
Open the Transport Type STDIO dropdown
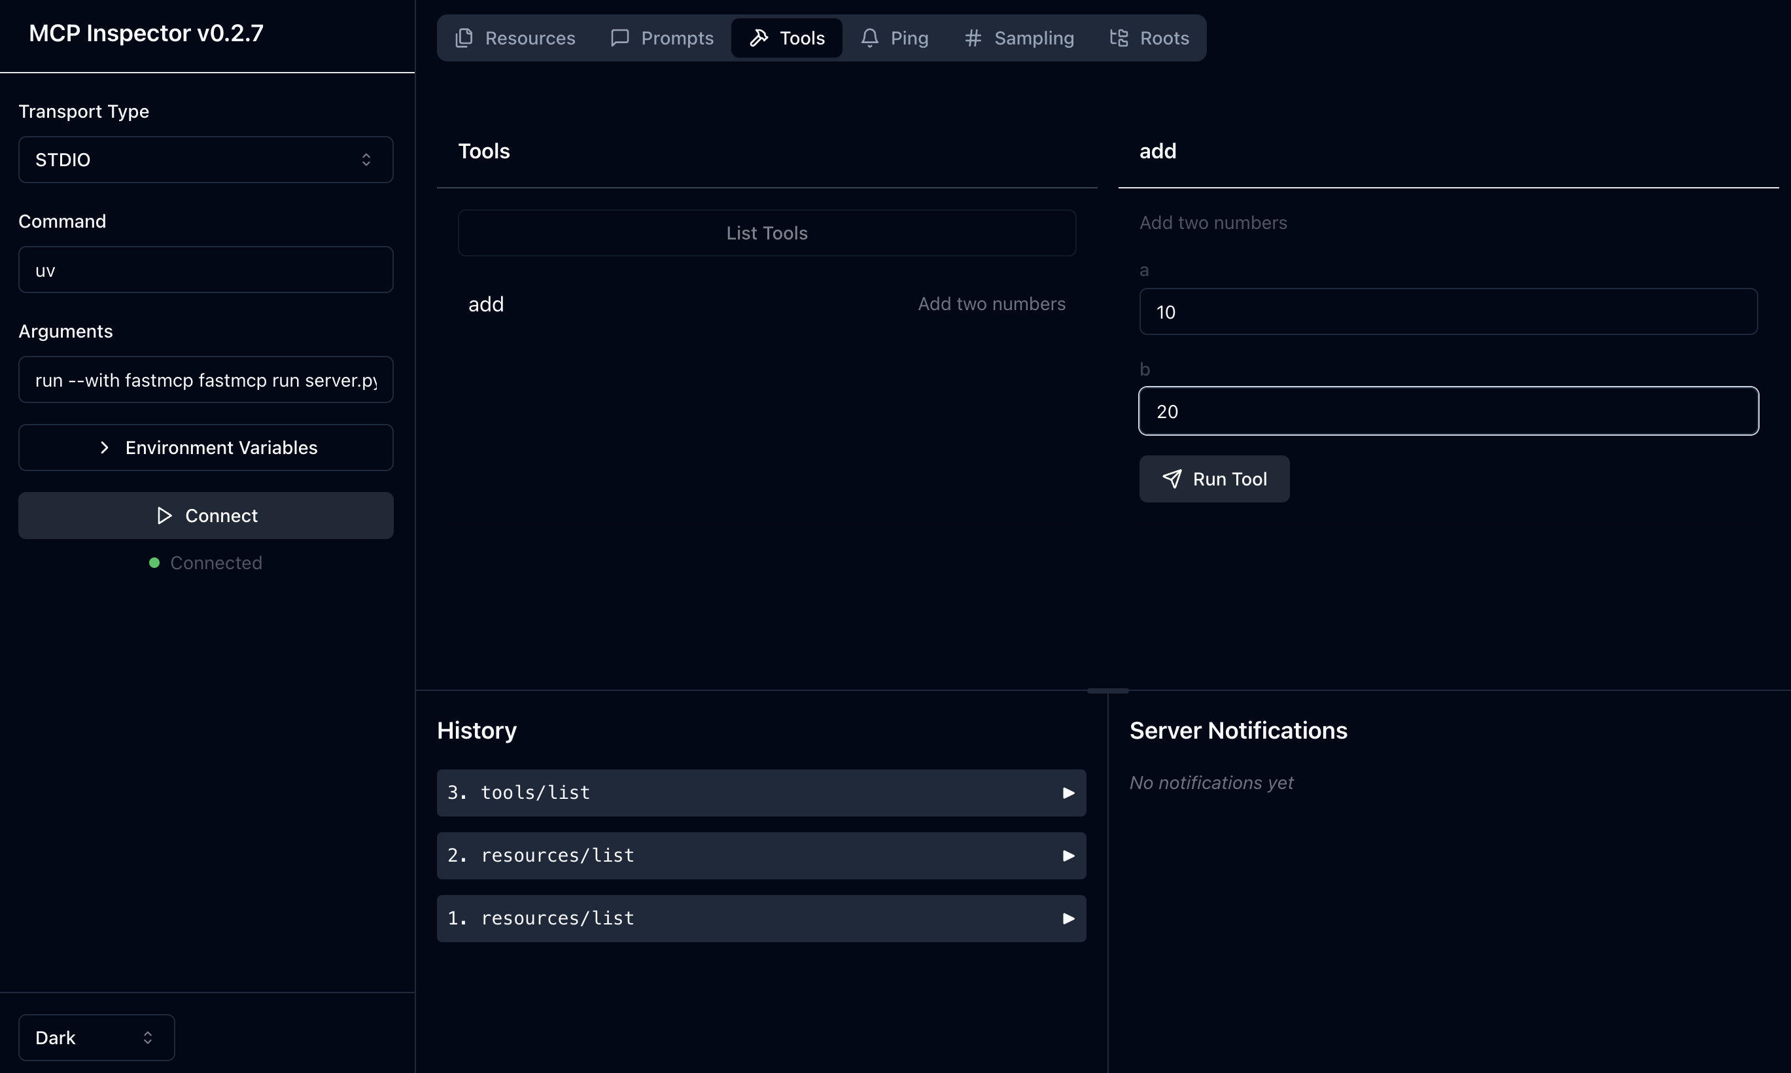(205, 160)
